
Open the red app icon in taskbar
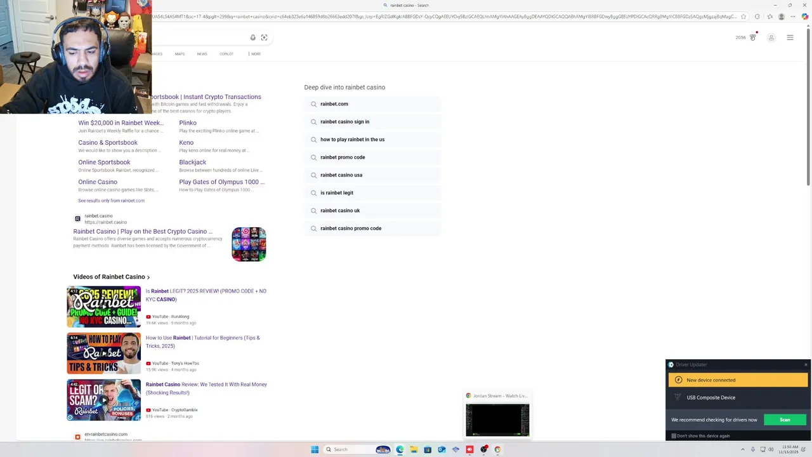coord(469,449)
